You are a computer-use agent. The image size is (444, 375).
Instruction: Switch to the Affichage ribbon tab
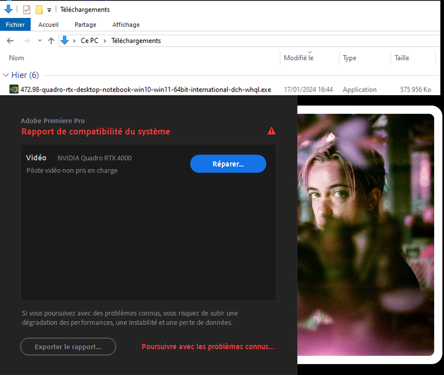126,25
